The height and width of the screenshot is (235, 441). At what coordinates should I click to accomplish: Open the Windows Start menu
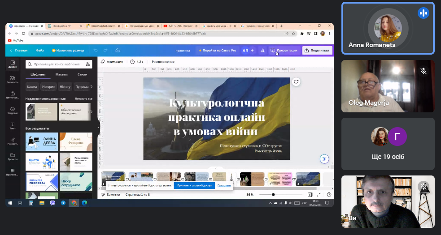(10, 203)
